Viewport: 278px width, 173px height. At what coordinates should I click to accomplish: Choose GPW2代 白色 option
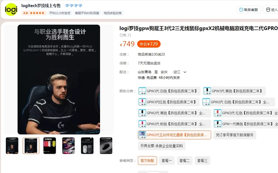click(238, 102)
